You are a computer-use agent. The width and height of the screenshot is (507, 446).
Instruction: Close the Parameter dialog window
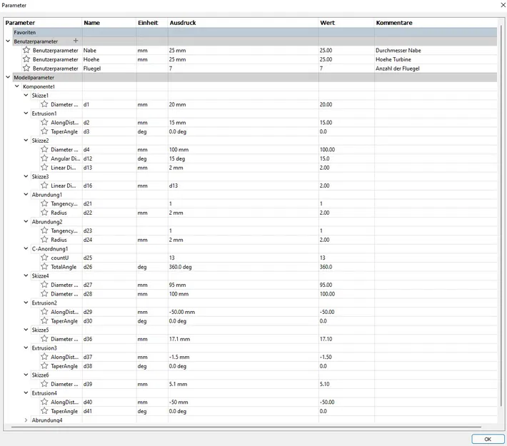point(503,5)
